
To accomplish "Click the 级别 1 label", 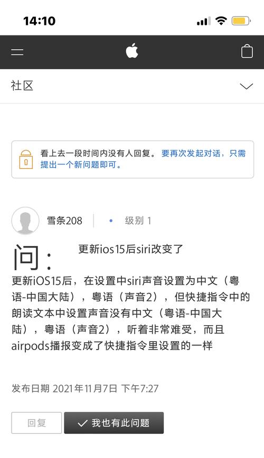I will pyautogui.click(x=138, y=221).
